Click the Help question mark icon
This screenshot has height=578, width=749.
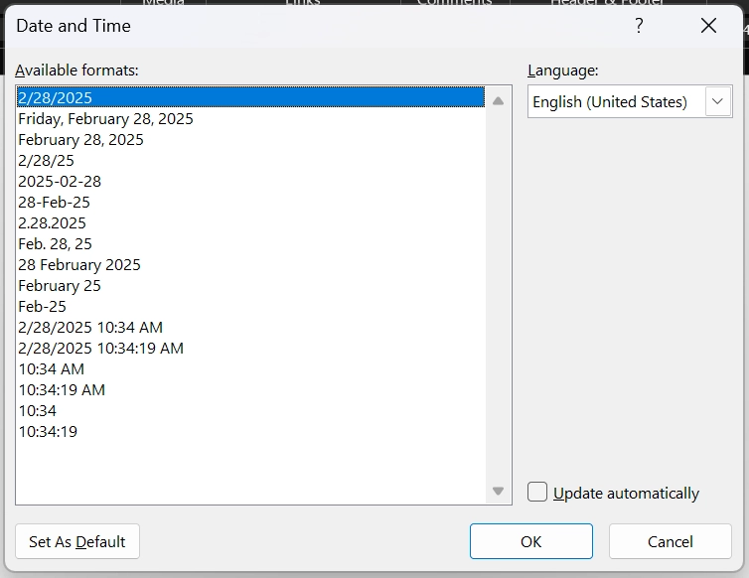click(639, 26)
